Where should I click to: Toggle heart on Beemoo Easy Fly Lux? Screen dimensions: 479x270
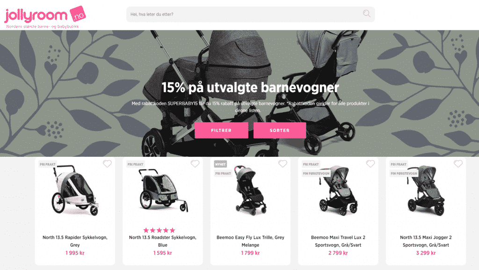283,164
